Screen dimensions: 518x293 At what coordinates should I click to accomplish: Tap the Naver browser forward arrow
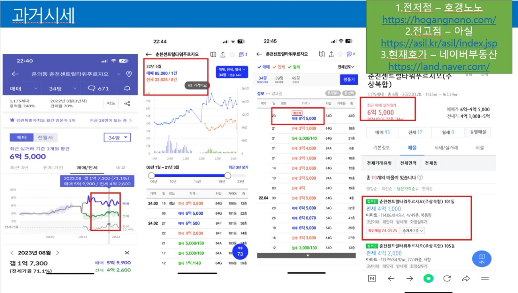click(410, 279)
